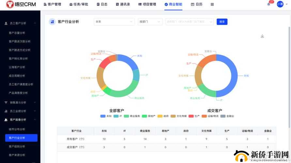The height and width of the screenshot is (163, 291).
Task: Open 客户转化率分析 in the sidebar
Action: coord(18,59)
